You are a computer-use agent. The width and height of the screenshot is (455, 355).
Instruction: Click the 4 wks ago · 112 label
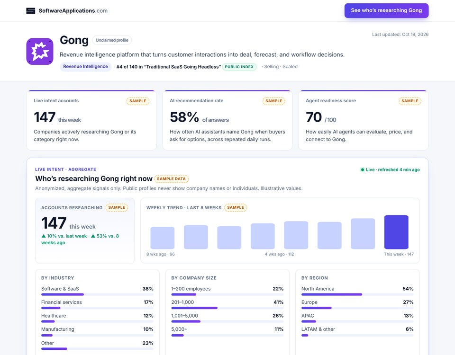pyautogui.click(x=279, y=254)
